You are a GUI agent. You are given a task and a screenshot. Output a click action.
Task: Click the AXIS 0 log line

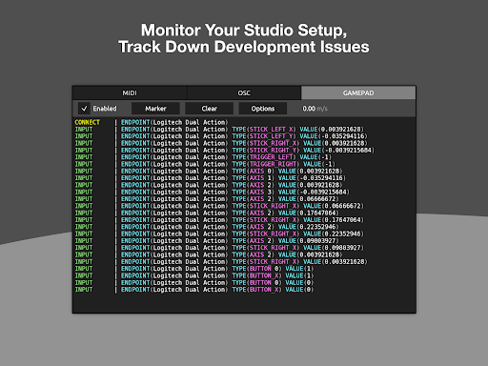pyautogui.click(x=209, y=172)
